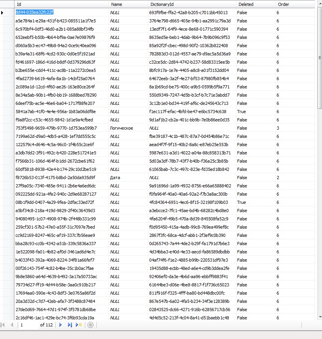Screen dimensions: 322x339
Task: Click the Deleted column header
Action: [256, 4]
